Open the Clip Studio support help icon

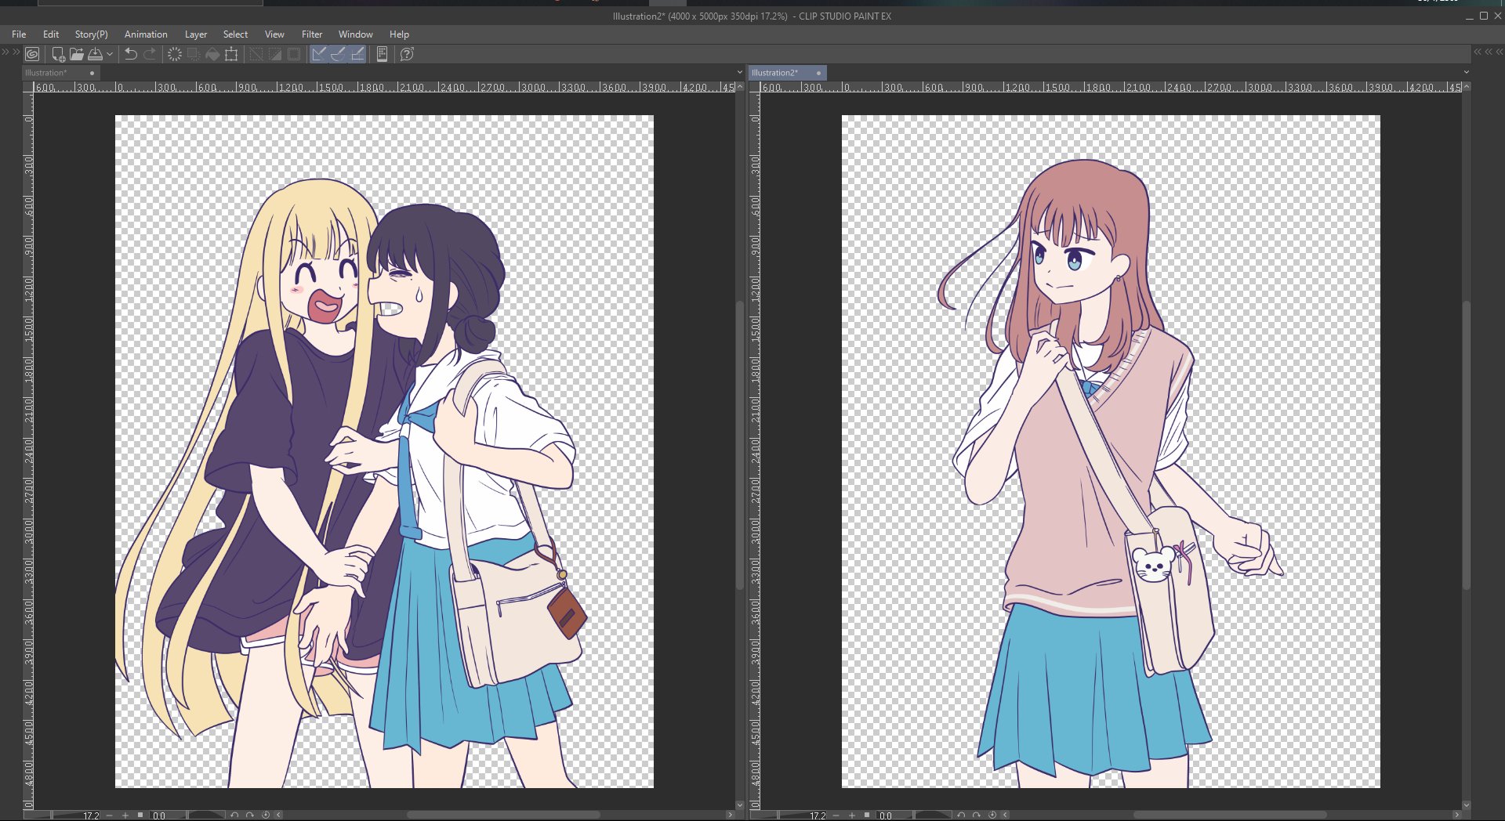[407, 54]
